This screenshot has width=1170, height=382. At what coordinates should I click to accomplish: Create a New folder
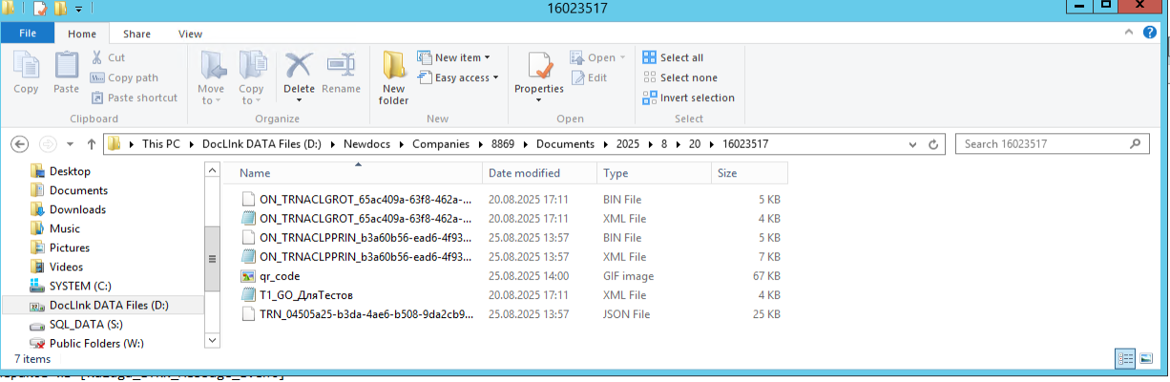tap(393, 78)
